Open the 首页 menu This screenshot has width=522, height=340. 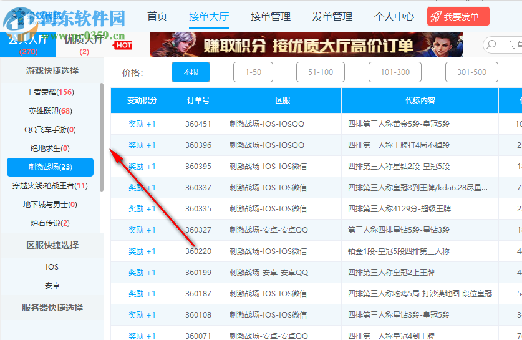click(x=157, y=16)
